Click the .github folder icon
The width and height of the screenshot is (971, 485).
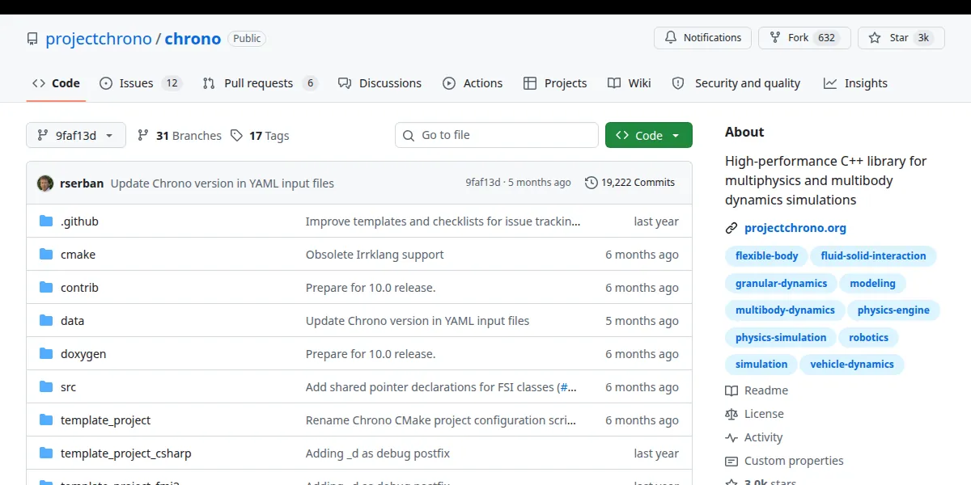pos(46,221)
